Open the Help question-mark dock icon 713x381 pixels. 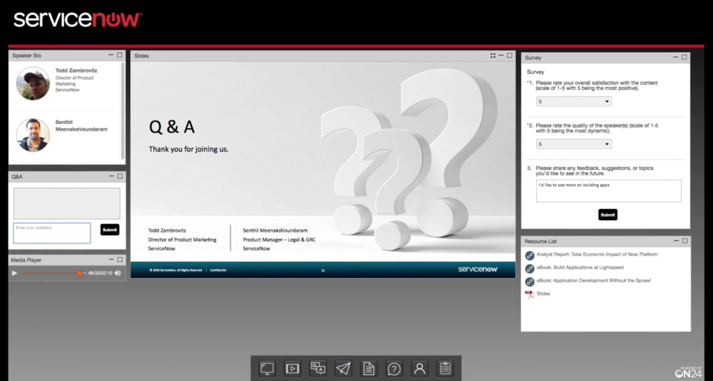pos(394,368)
